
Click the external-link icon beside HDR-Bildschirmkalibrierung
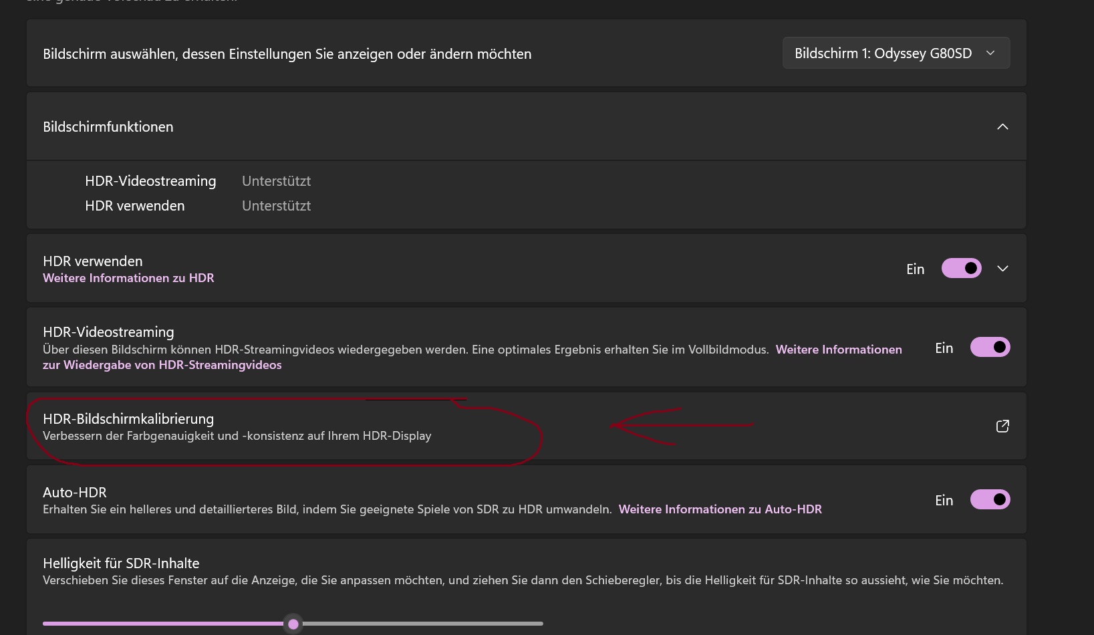(1002, 426)
